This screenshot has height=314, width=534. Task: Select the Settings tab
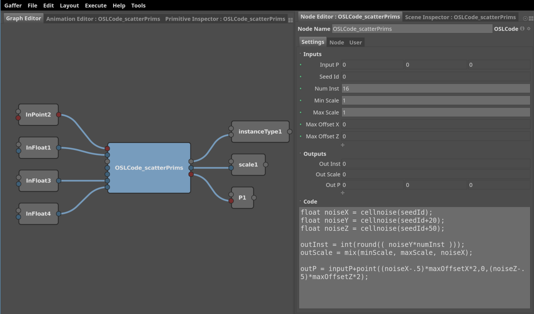pyautogui.click(x=313, y=42)
